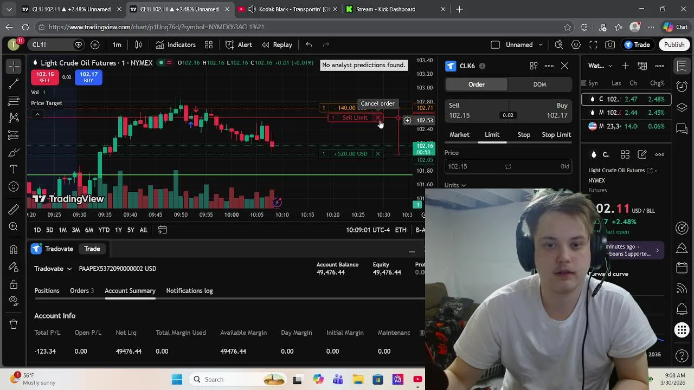Start bar Replay mode

pyautogui.click(x=277, y=45)
